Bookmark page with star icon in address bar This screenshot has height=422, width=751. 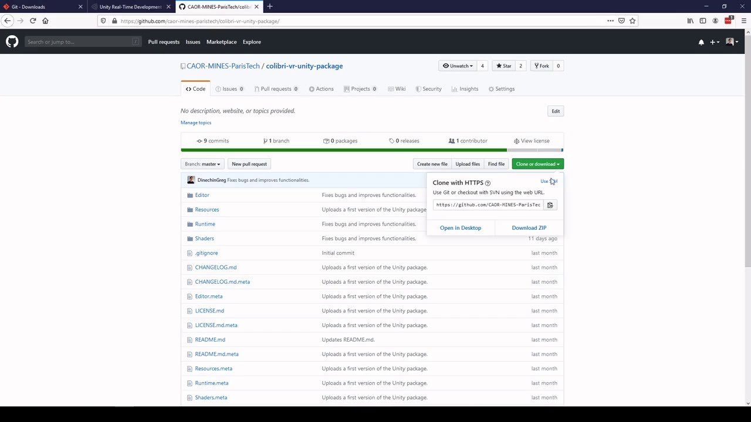point(632,21)
